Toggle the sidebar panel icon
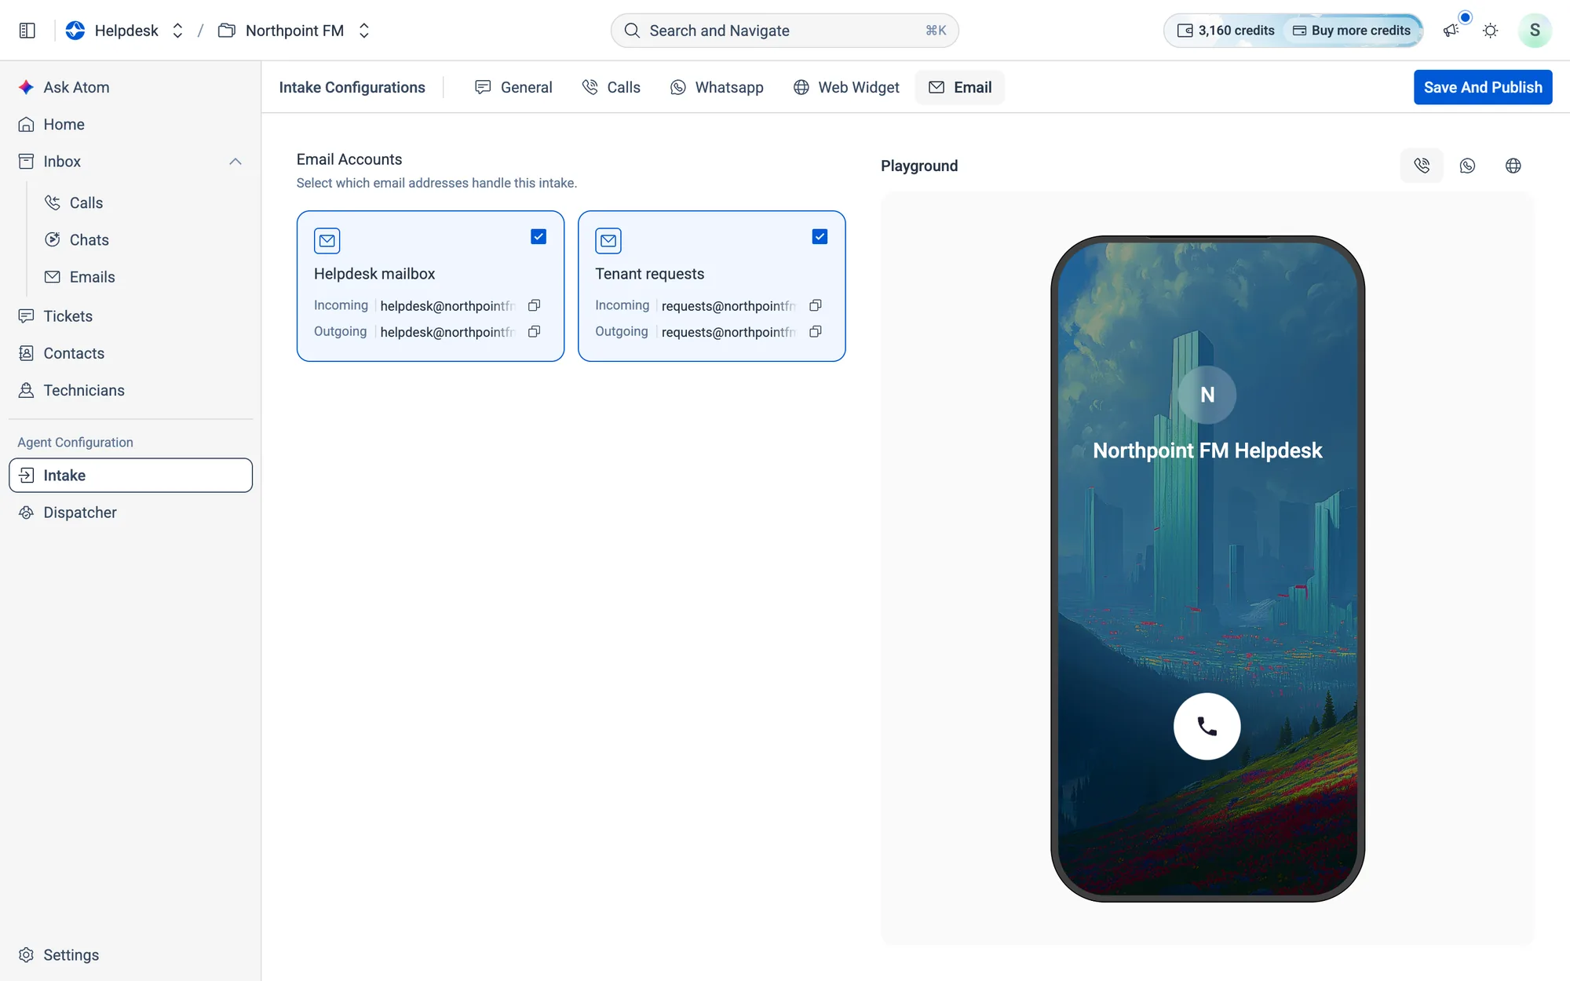 coord(27,31)
